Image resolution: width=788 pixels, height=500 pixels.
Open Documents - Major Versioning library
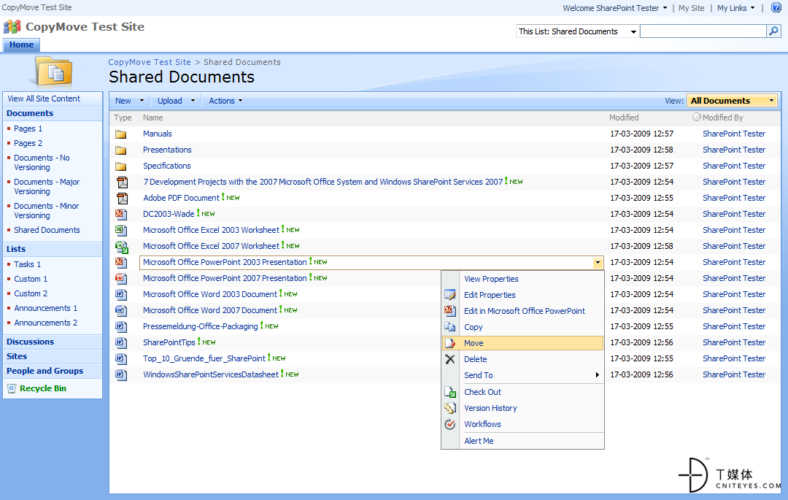coord(46,186)
